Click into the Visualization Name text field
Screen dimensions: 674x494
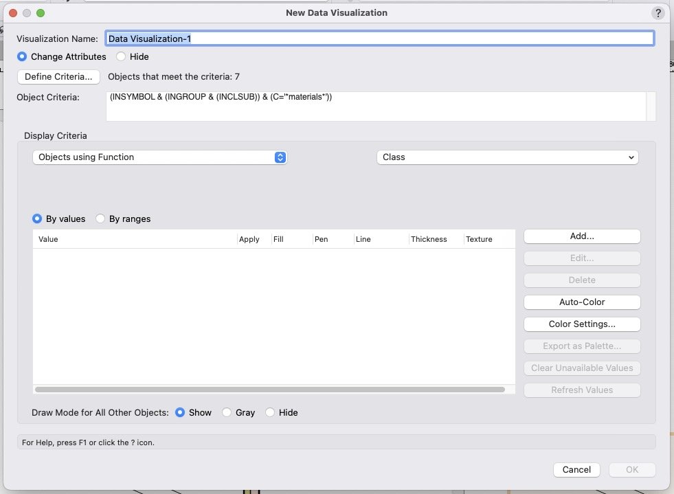click(x=378, y=38)
